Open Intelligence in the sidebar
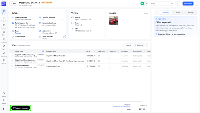Image resolution: width=200 pixels, height=113 pixels. click(4, 40)
